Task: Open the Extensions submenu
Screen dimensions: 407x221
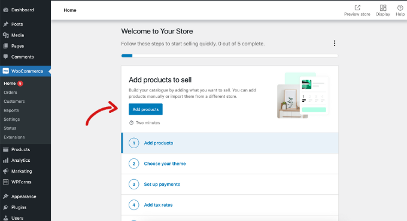Action: (x=14, y=137)
